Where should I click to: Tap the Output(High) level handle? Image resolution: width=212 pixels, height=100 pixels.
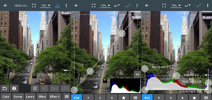click(x=209, y=90)
